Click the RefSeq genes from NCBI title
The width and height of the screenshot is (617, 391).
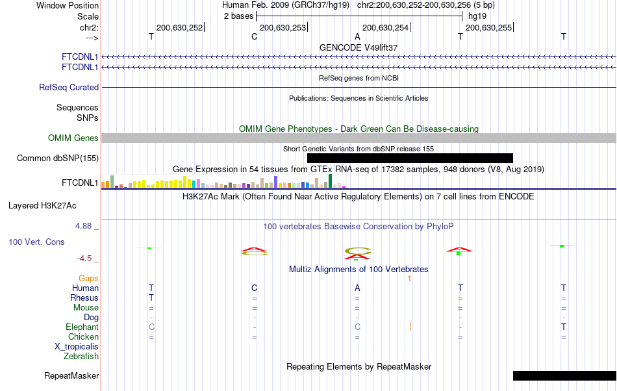tap(359, 78)
